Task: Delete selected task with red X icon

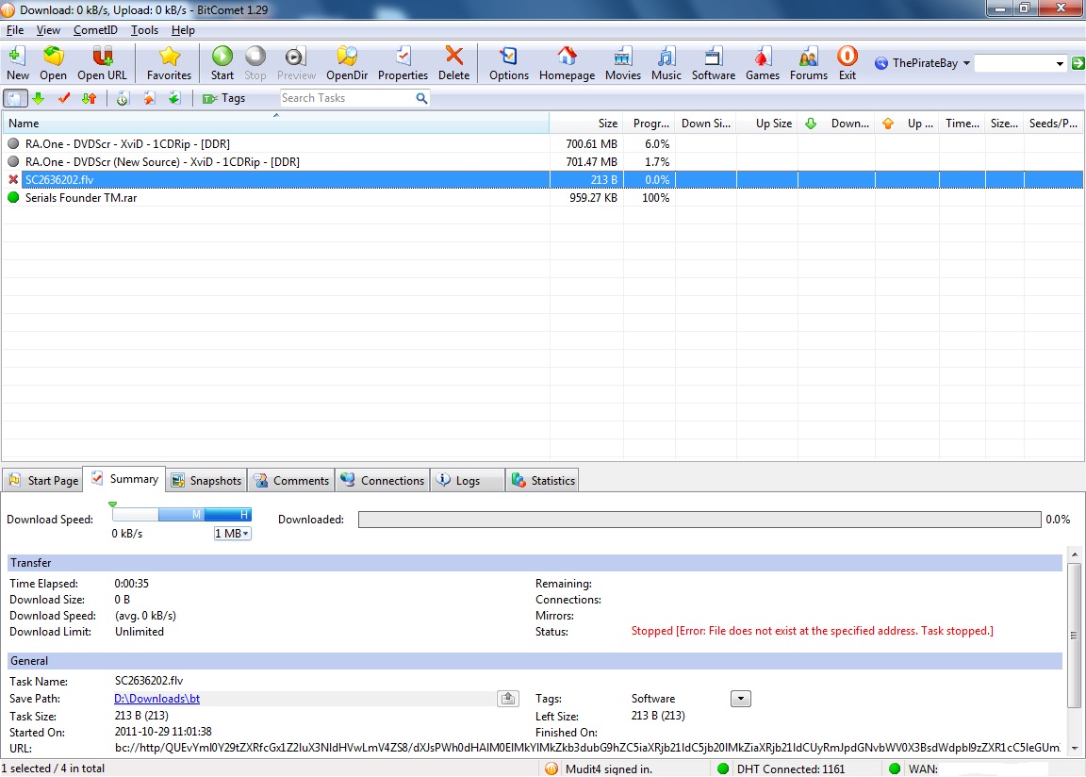Action: tap(453, 57)
